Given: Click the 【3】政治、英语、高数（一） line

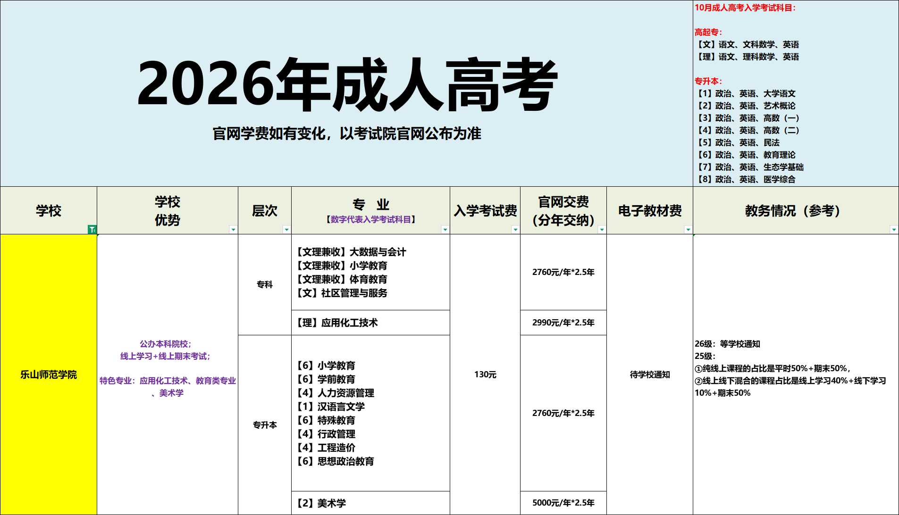Looking at the screenshot, I should pyautogui.click(x=748, y=118).
